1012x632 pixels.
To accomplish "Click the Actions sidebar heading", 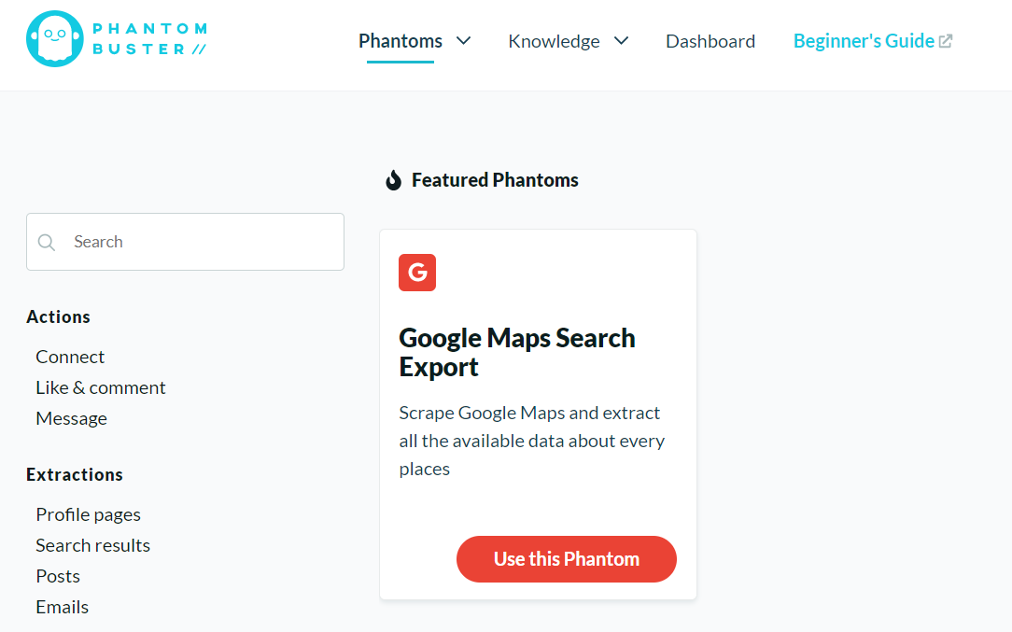I will (58, 317).
